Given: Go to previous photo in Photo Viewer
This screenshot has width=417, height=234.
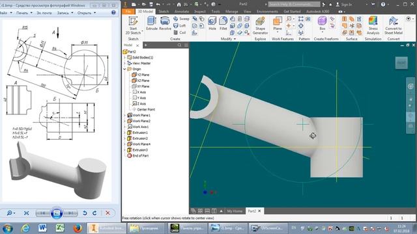Looking at the screenshot, I should point(43,213).
